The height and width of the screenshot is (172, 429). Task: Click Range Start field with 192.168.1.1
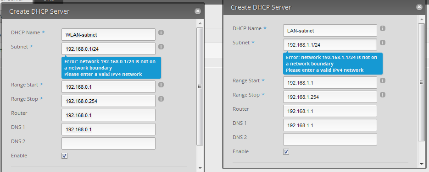[330, 83]
